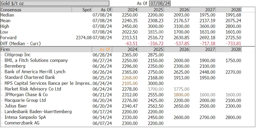
Task: Click the Median 2024 value 2250.00
Action: (x=130, y=15)
